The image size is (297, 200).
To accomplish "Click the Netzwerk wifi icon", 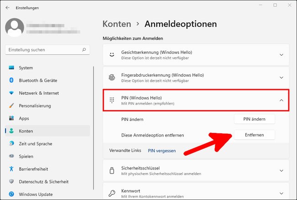I will [x=11, y=93].
